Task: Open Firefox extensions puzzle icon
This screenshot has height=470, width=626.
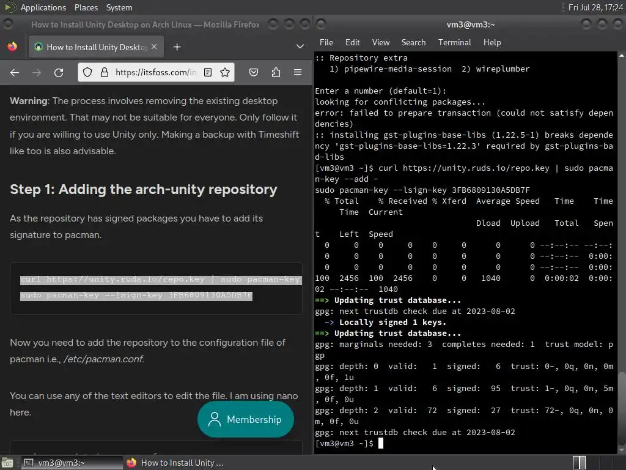Action: tap(276, 72)
